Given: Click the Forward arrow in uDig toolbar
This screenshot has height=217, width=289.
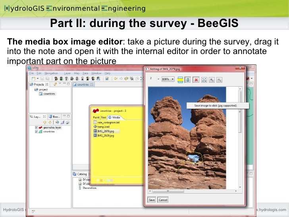Looking at the screenshot, I should [121, 79].
